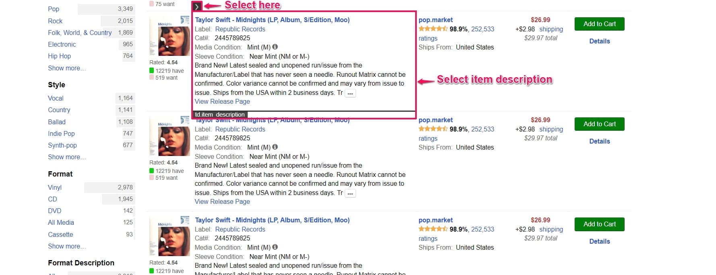The width and height of the screenshot is (716, 275).
Task: Click the green square next to first listing's '12219 have'
Action: pos(152,71)
